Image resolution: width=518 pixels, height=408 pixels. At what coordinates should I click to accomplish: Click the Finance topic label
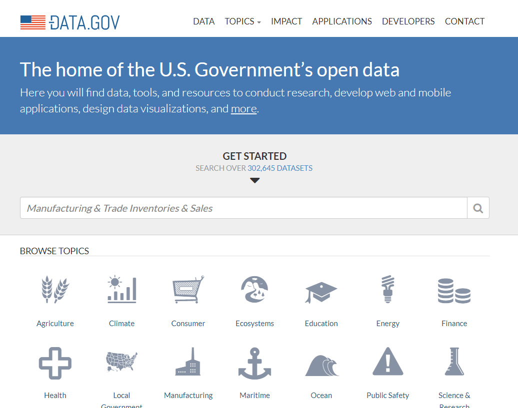tap(454, 324)
